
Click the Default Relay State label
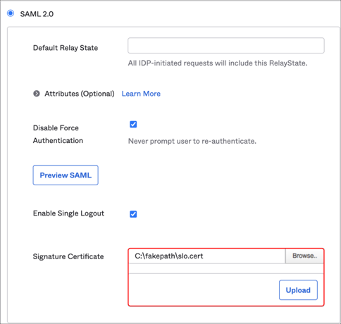coord(66,48)
